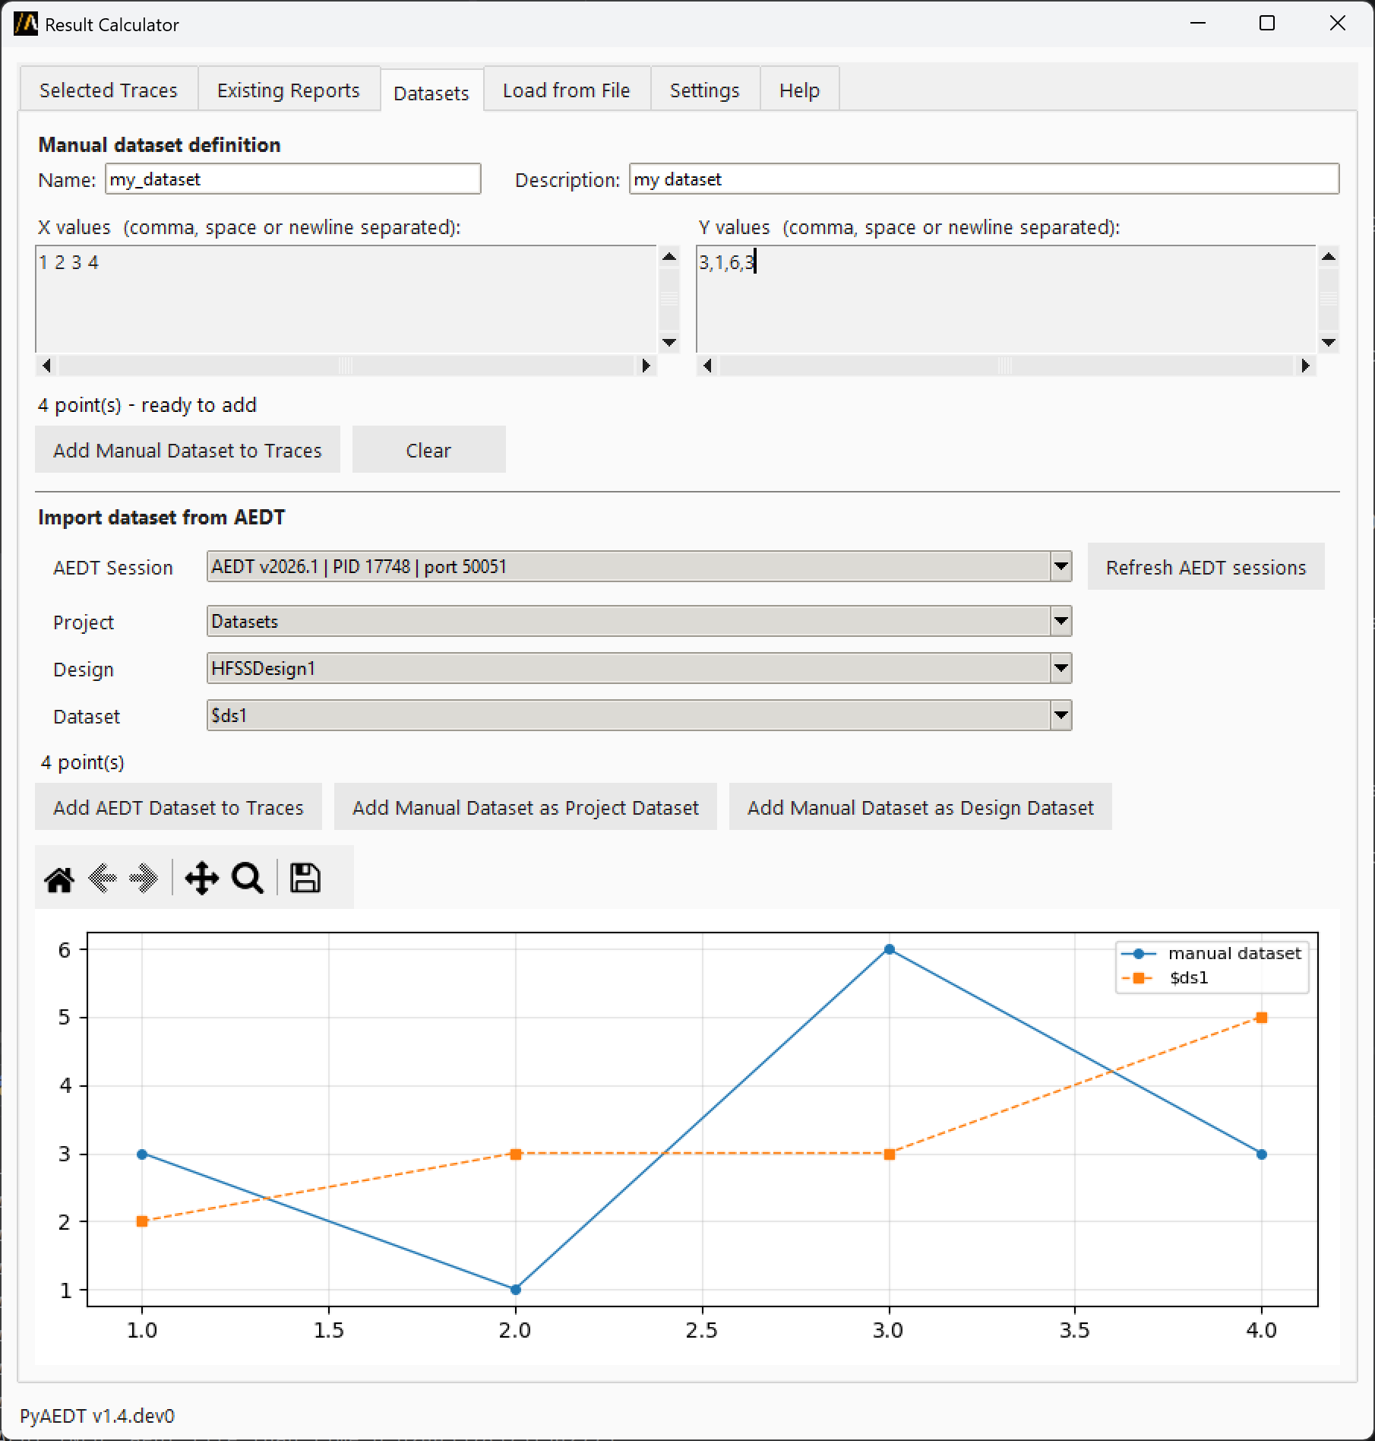
Task: Reset plot view with Home icon
Action: [59, 879]
